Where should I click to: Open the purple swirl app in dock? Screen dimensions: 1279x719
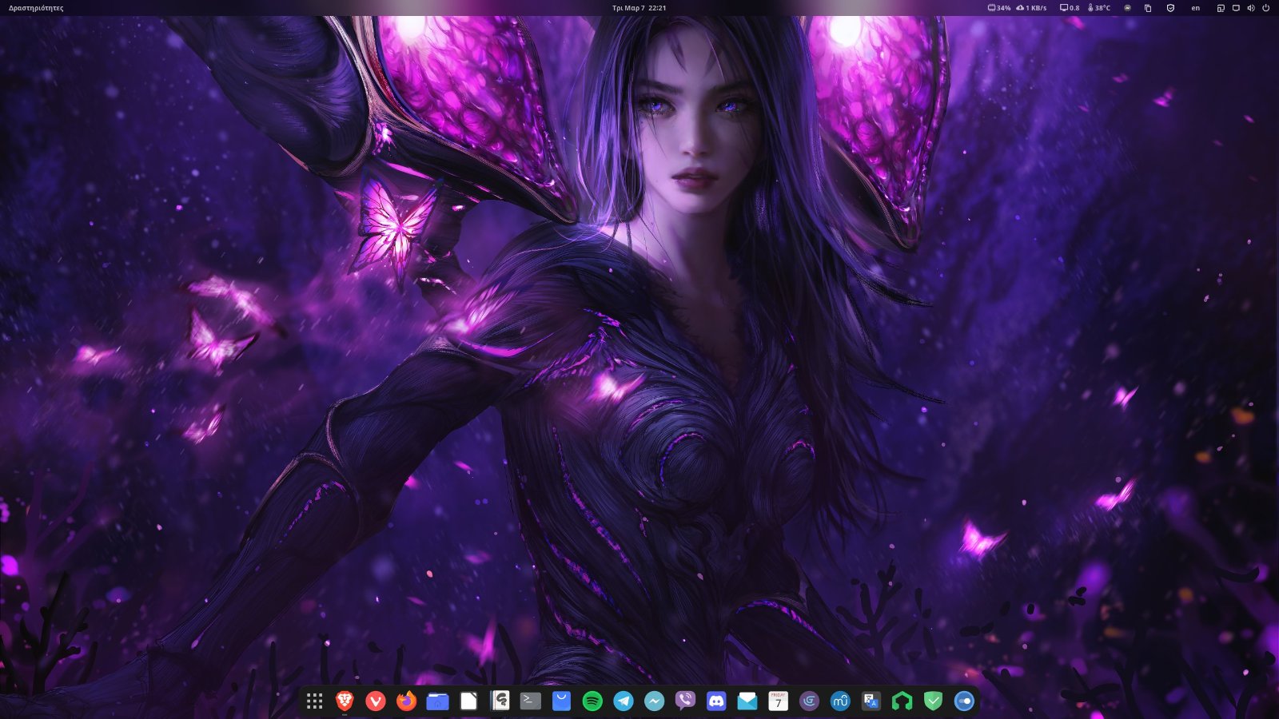point(809,701)
